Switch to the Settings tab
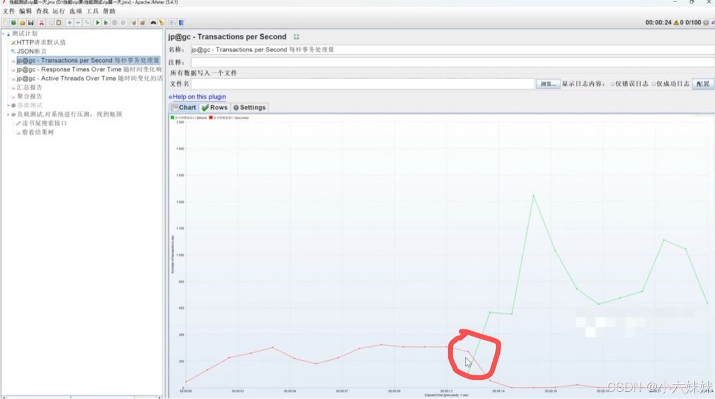715x399 pixels. coord(250,107)
